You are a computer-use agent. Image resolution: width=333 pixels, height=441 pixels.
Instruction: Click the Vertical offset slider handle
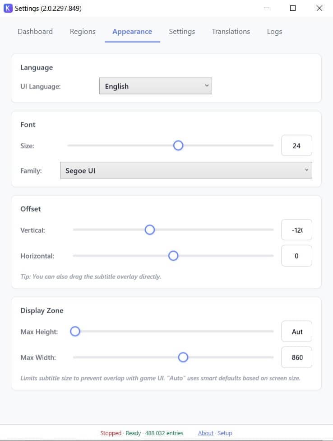click(x=150, y=230)
